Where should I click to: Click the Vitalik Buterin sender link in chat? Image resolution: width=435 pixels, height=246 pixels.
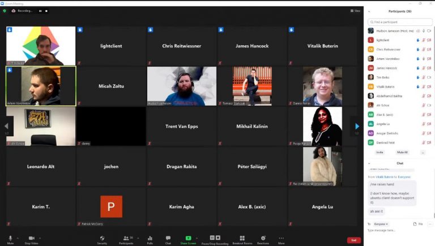[385, 177]
